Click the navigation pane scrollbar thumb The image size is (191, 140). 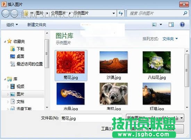[x=47, y=54]
